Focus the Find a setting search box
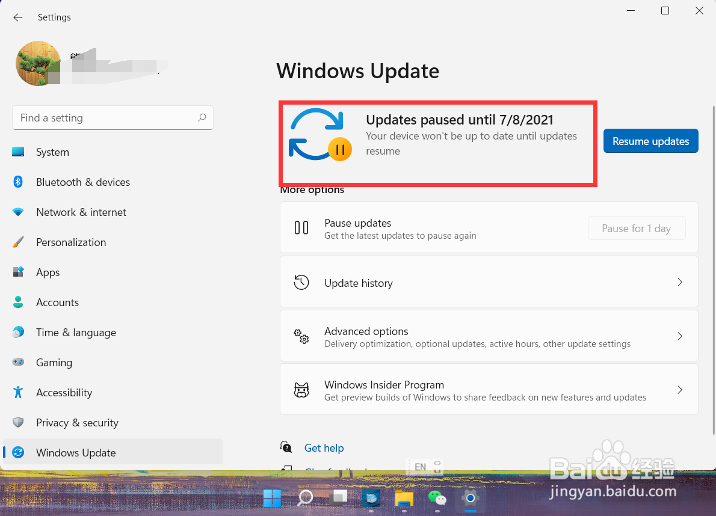This screenshot has height=516, width=716. [113, 118]
